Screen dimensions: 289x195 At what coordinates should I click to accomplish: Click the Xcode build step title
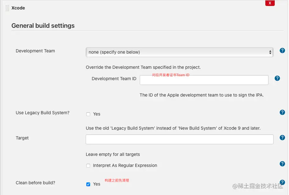(18, 8)
